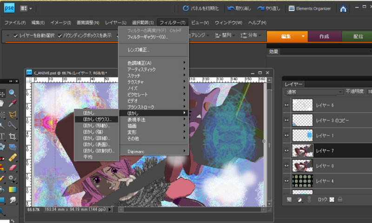Select the Gradient tool

[13, 190]
